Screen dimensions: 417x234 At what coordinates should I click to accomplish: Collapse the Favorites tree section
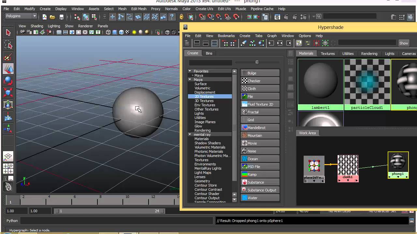pyautogui.click(x=190, y=71)
